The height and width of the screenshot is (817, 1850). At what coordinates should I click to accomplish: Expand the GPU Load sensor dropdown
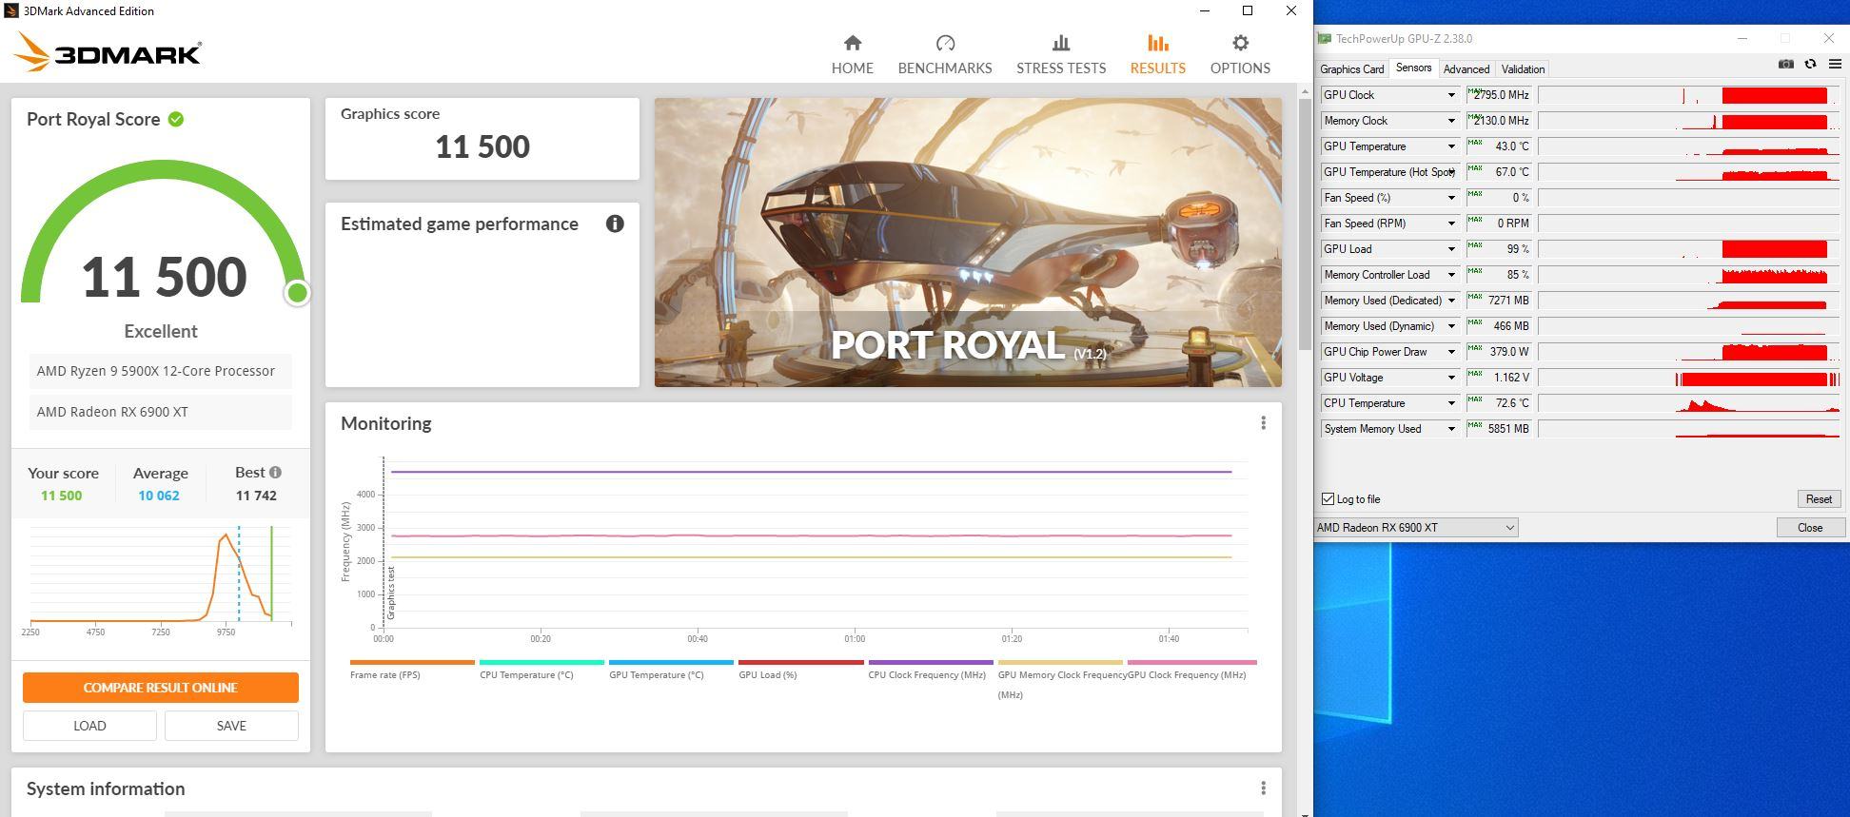tap(1451, 249)
